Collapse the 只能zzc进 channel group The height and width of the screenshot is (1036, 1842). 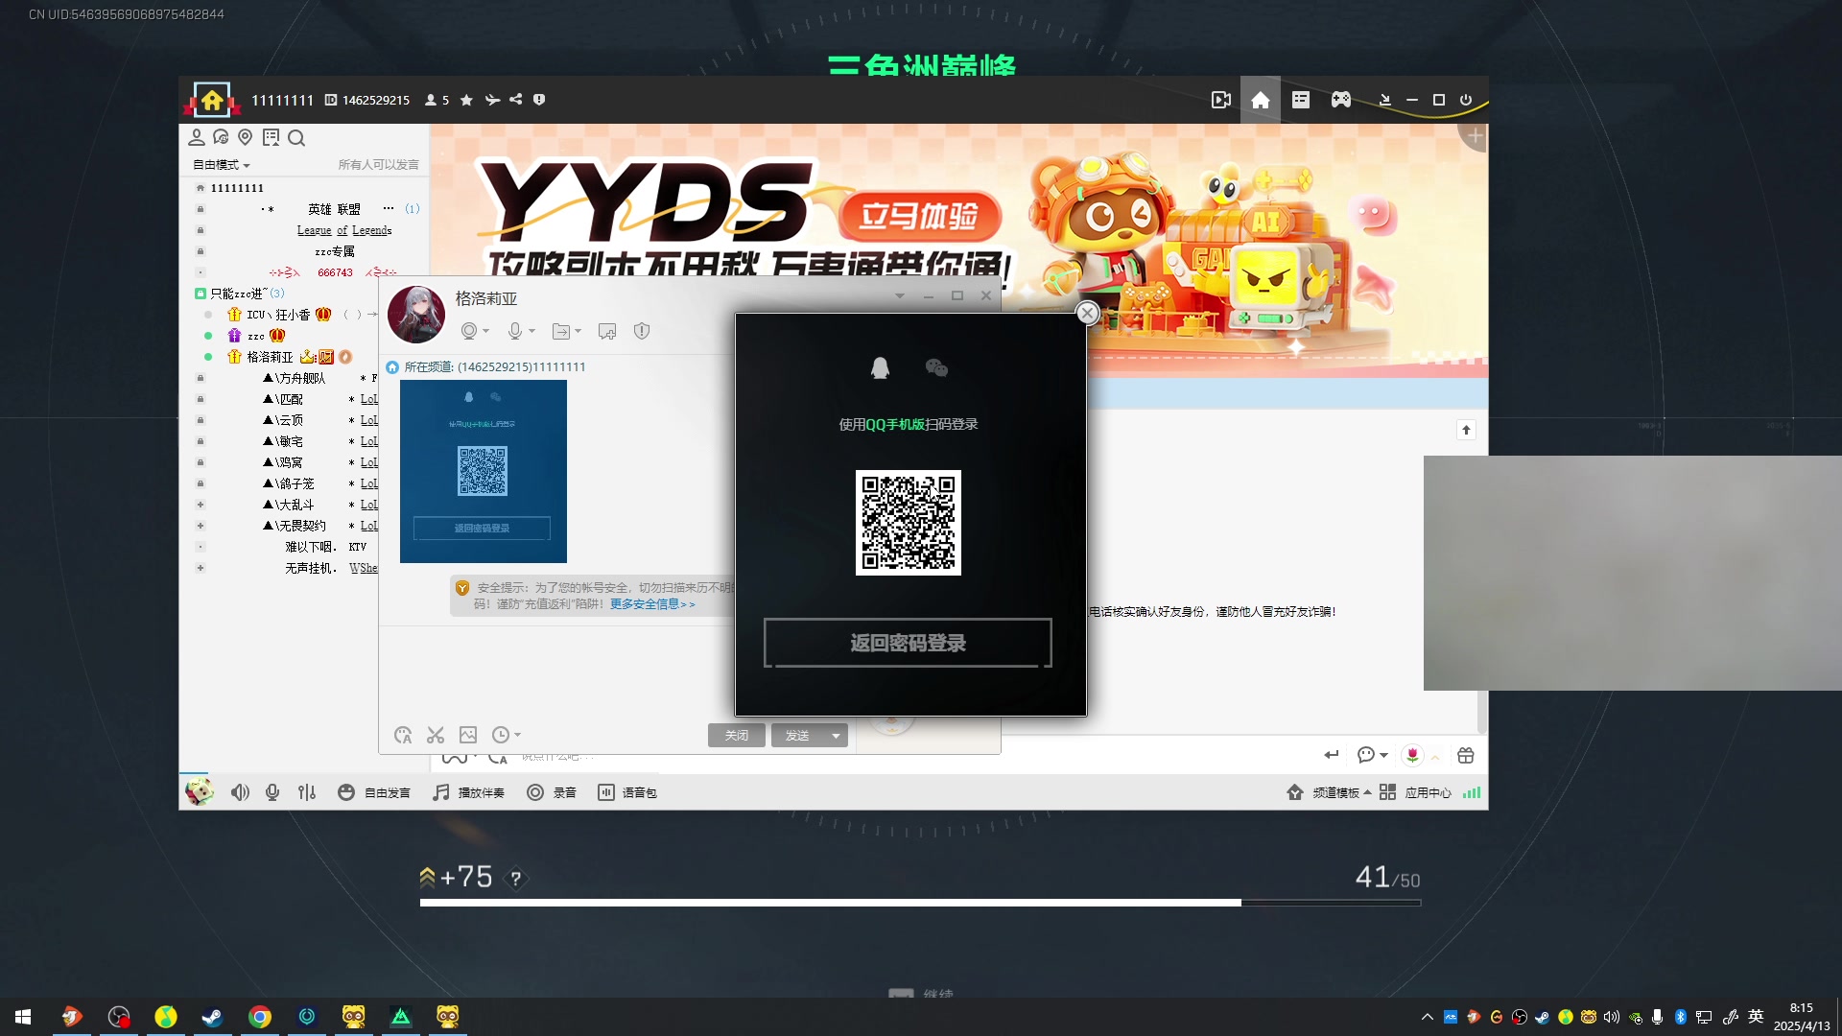(x=201, y=294)
